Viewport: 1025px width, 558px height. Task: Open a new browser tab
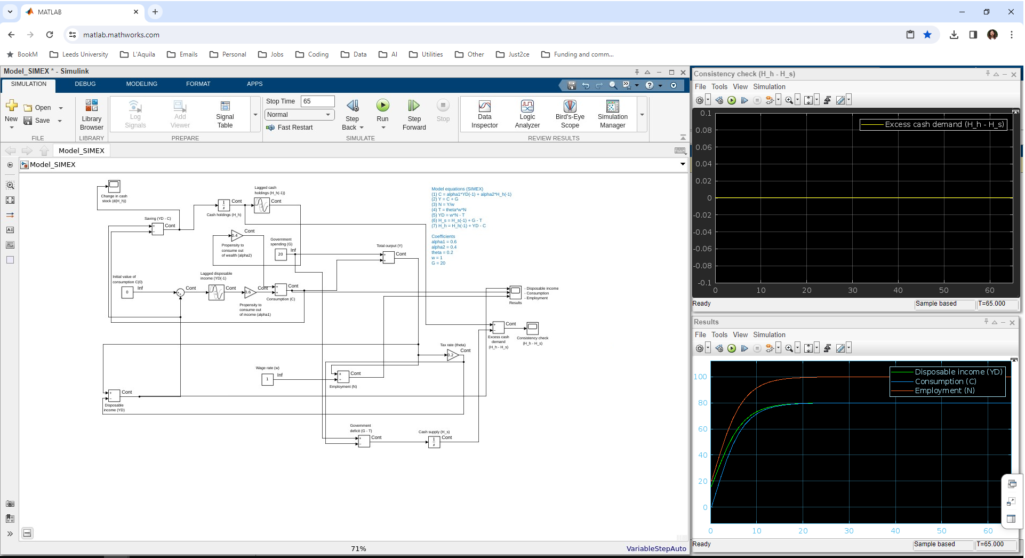click(x=155, y=12)
